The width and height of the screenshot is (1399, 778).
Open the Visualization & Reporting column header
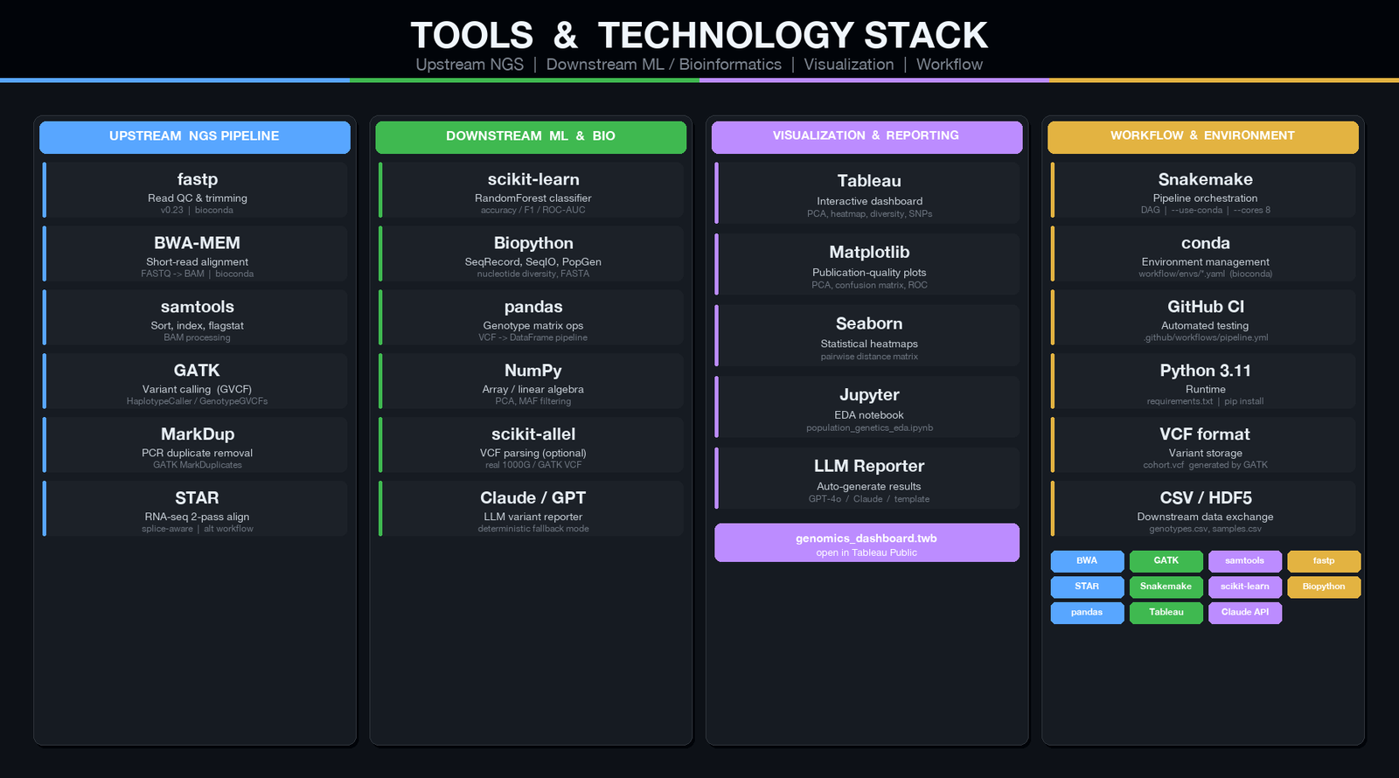867,137
